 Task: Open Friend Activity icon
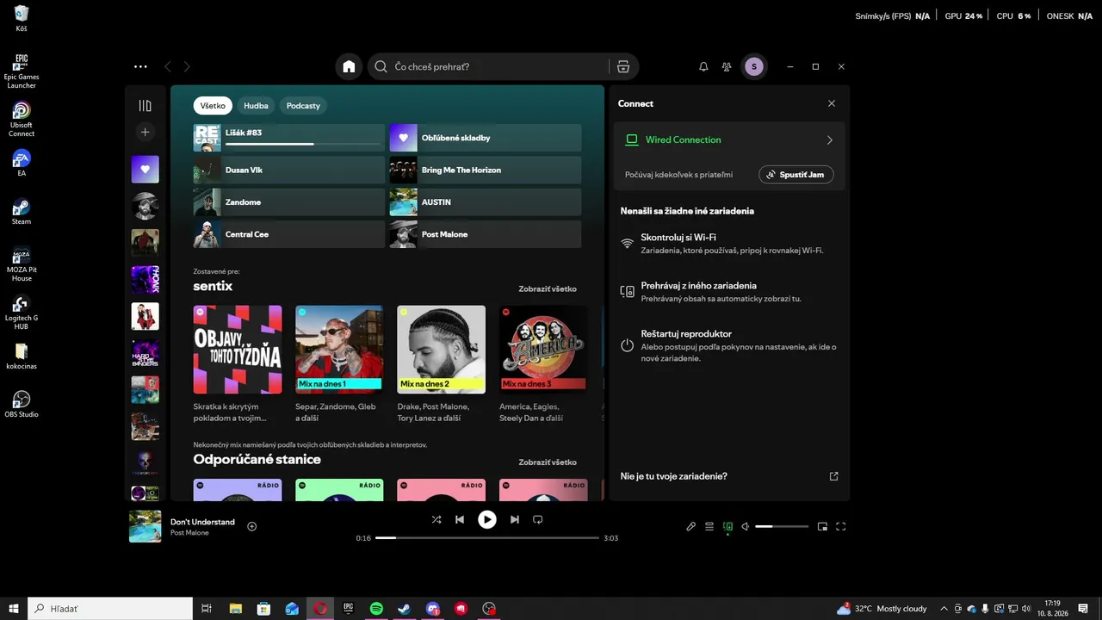click(727, 66)
